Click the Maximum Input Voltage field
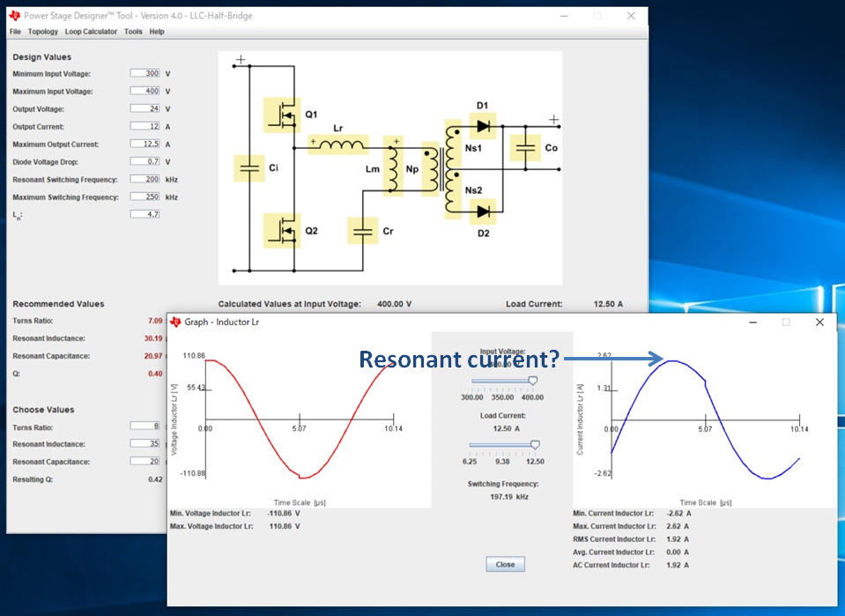The image size is (845, 616). click(145, 91)
